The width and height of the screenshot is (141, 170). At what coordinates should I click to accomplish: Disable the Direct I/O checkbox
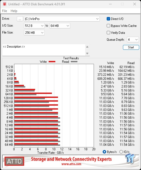click(108, 19)
